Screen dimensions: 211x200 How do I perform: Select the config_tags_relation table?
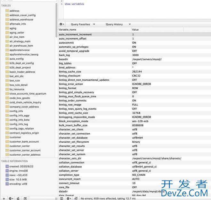[22, 129]
